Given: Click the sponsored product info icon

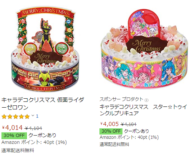Looking at the screenshot, I should tap(147, 100).
